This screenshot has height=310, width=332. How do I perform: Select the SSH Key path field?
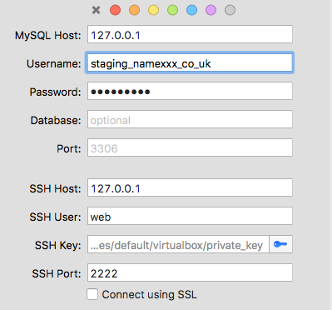pyautogui.click(x=178, y=244)
